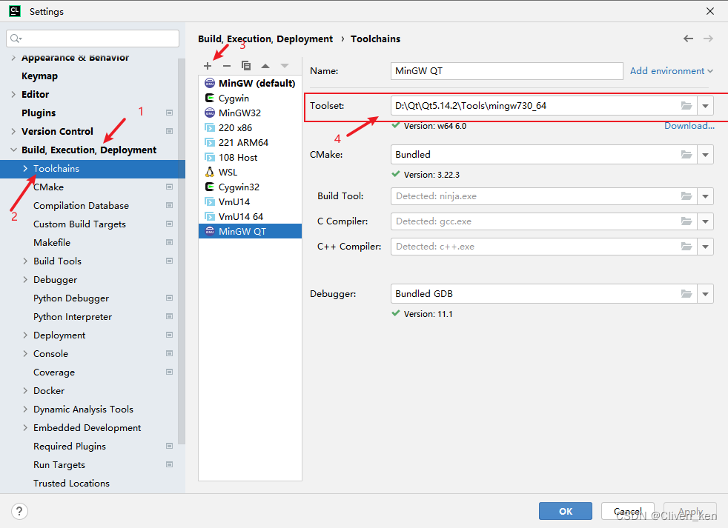Click project-level icon beside Compilation Database

(170, 206)
